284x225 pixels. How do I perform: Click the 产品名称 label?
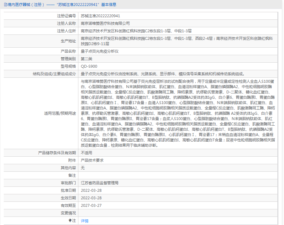68,51
